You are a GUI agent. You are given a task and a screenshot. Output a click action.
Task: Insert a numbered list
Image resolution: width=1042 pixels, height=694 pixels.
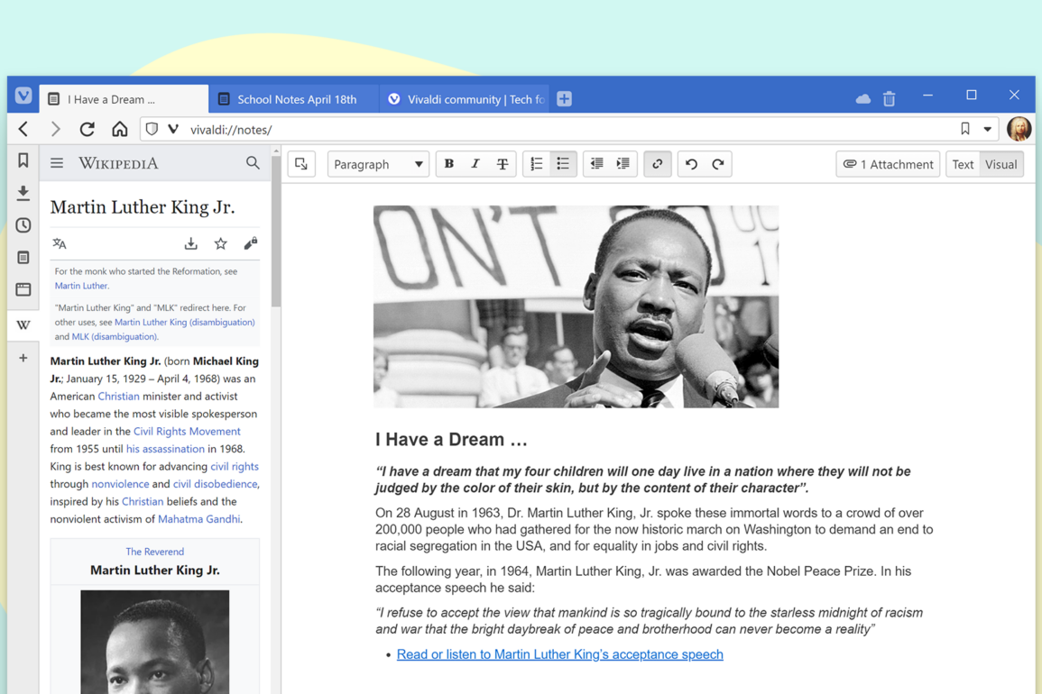[x=537, y=164]
